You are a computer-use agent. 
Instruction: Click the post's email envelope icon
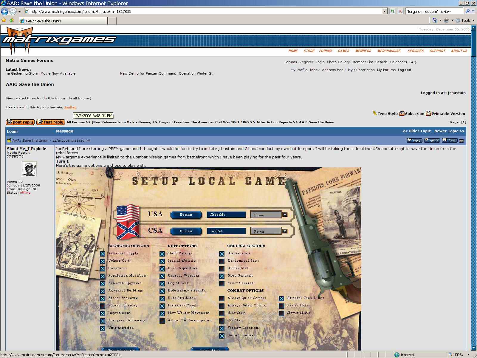tap(461, 141)
